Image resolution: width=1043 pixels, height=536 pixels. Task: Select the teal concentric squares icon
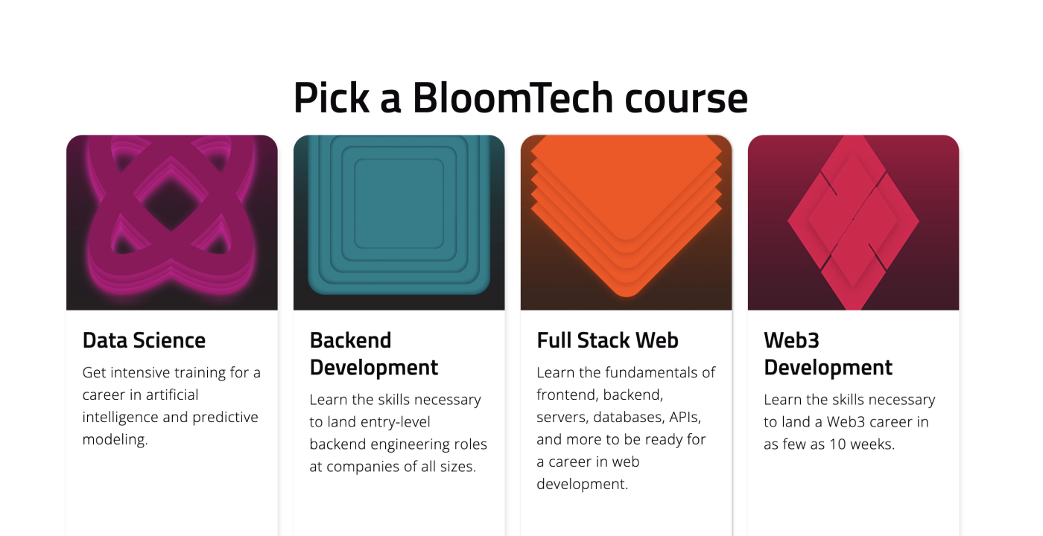399,214
